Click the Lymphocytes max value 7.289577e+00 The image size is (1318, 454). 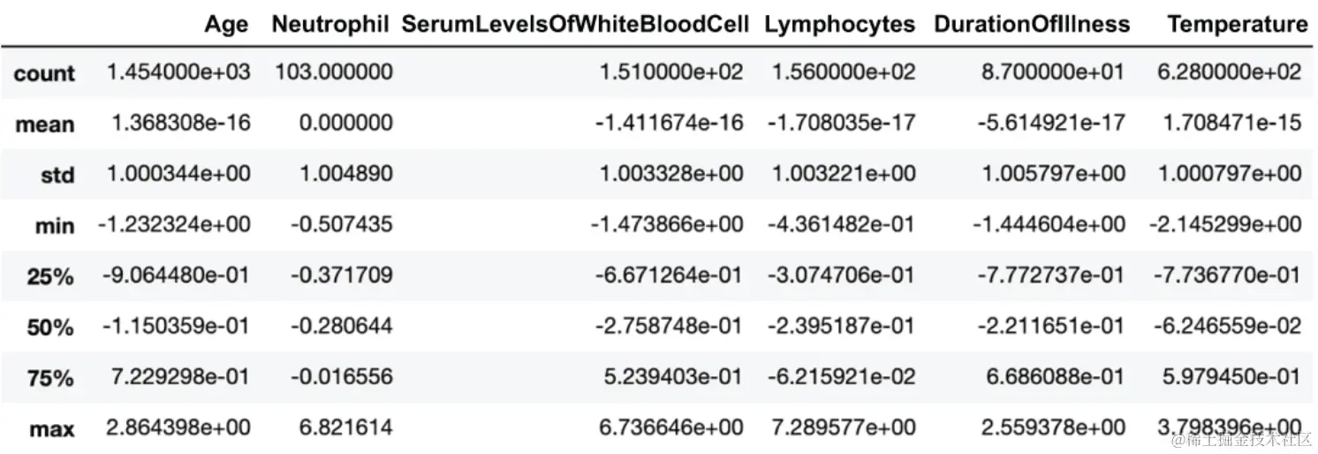[x=844, y=428]
